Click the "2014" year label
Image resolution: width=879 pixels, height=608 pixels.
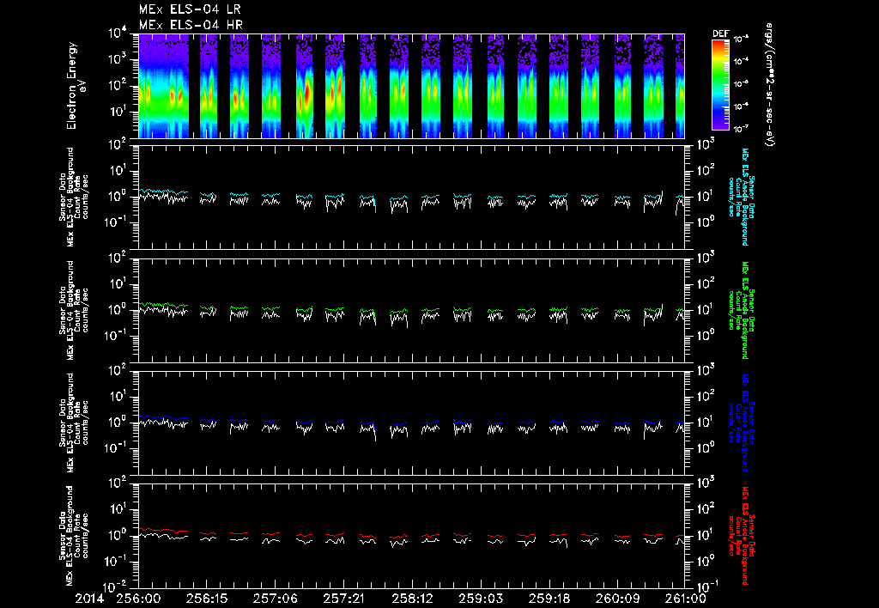point(90,599)
